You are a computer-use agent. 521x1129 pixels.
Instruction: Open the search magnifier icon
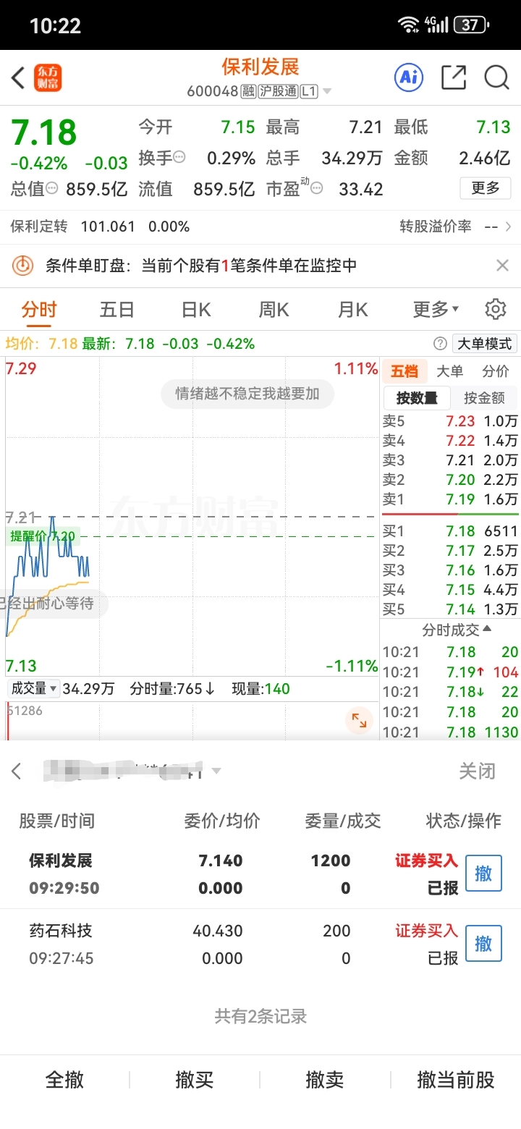point(497,77)
